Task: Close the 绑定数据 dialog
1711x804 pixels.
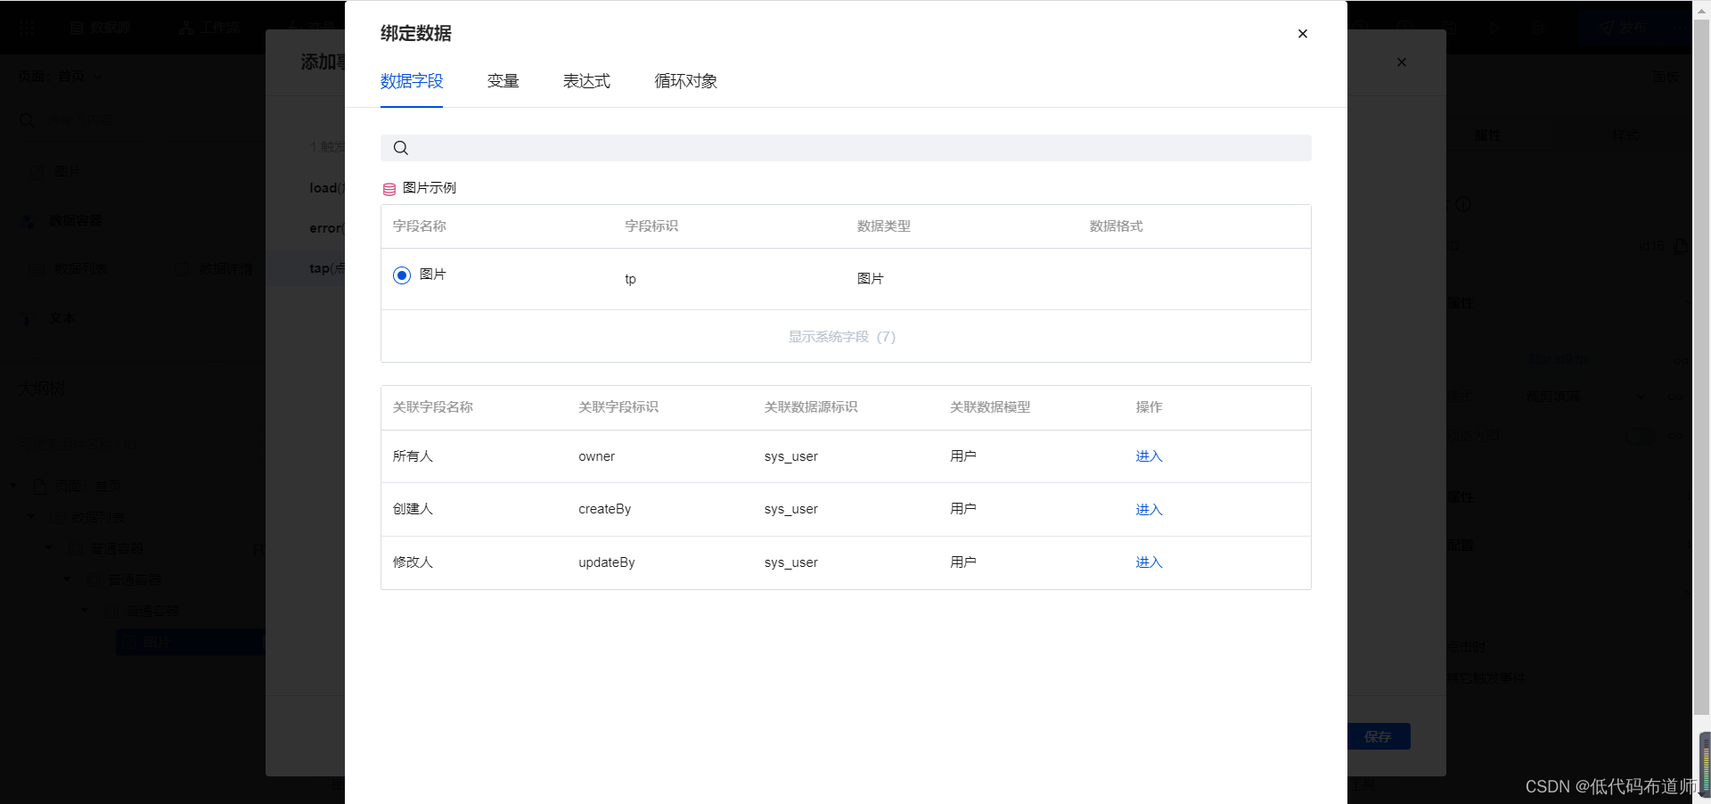Action: (x=1302, y=34)
